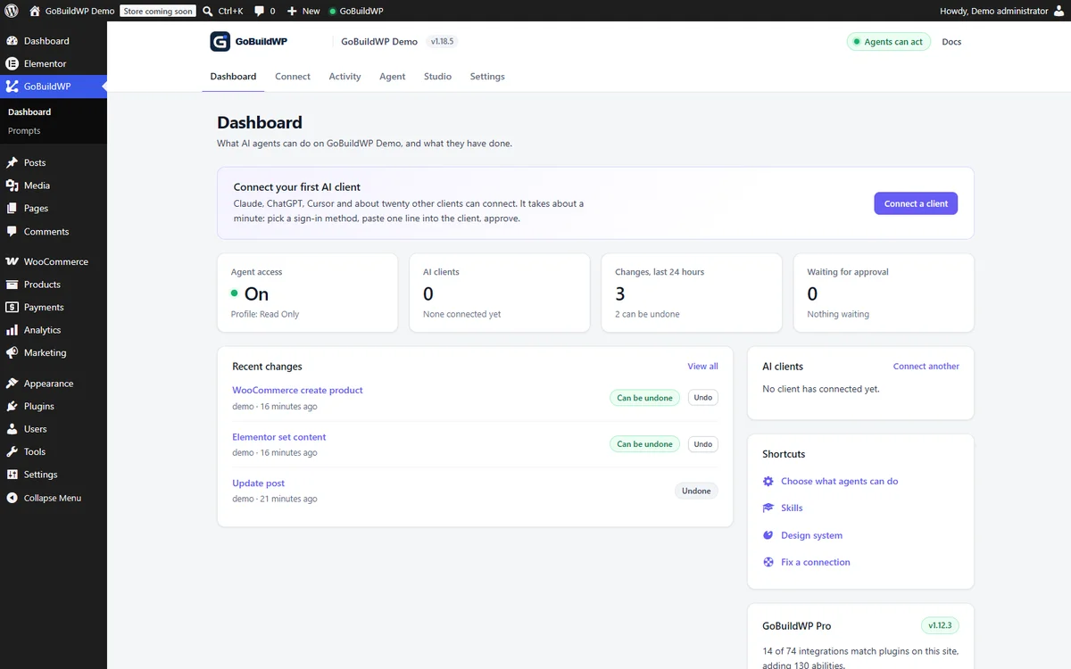Open the GoBuildWP Demo site home icon
The height and width of the screenshot is (669, 1071).
35,11
